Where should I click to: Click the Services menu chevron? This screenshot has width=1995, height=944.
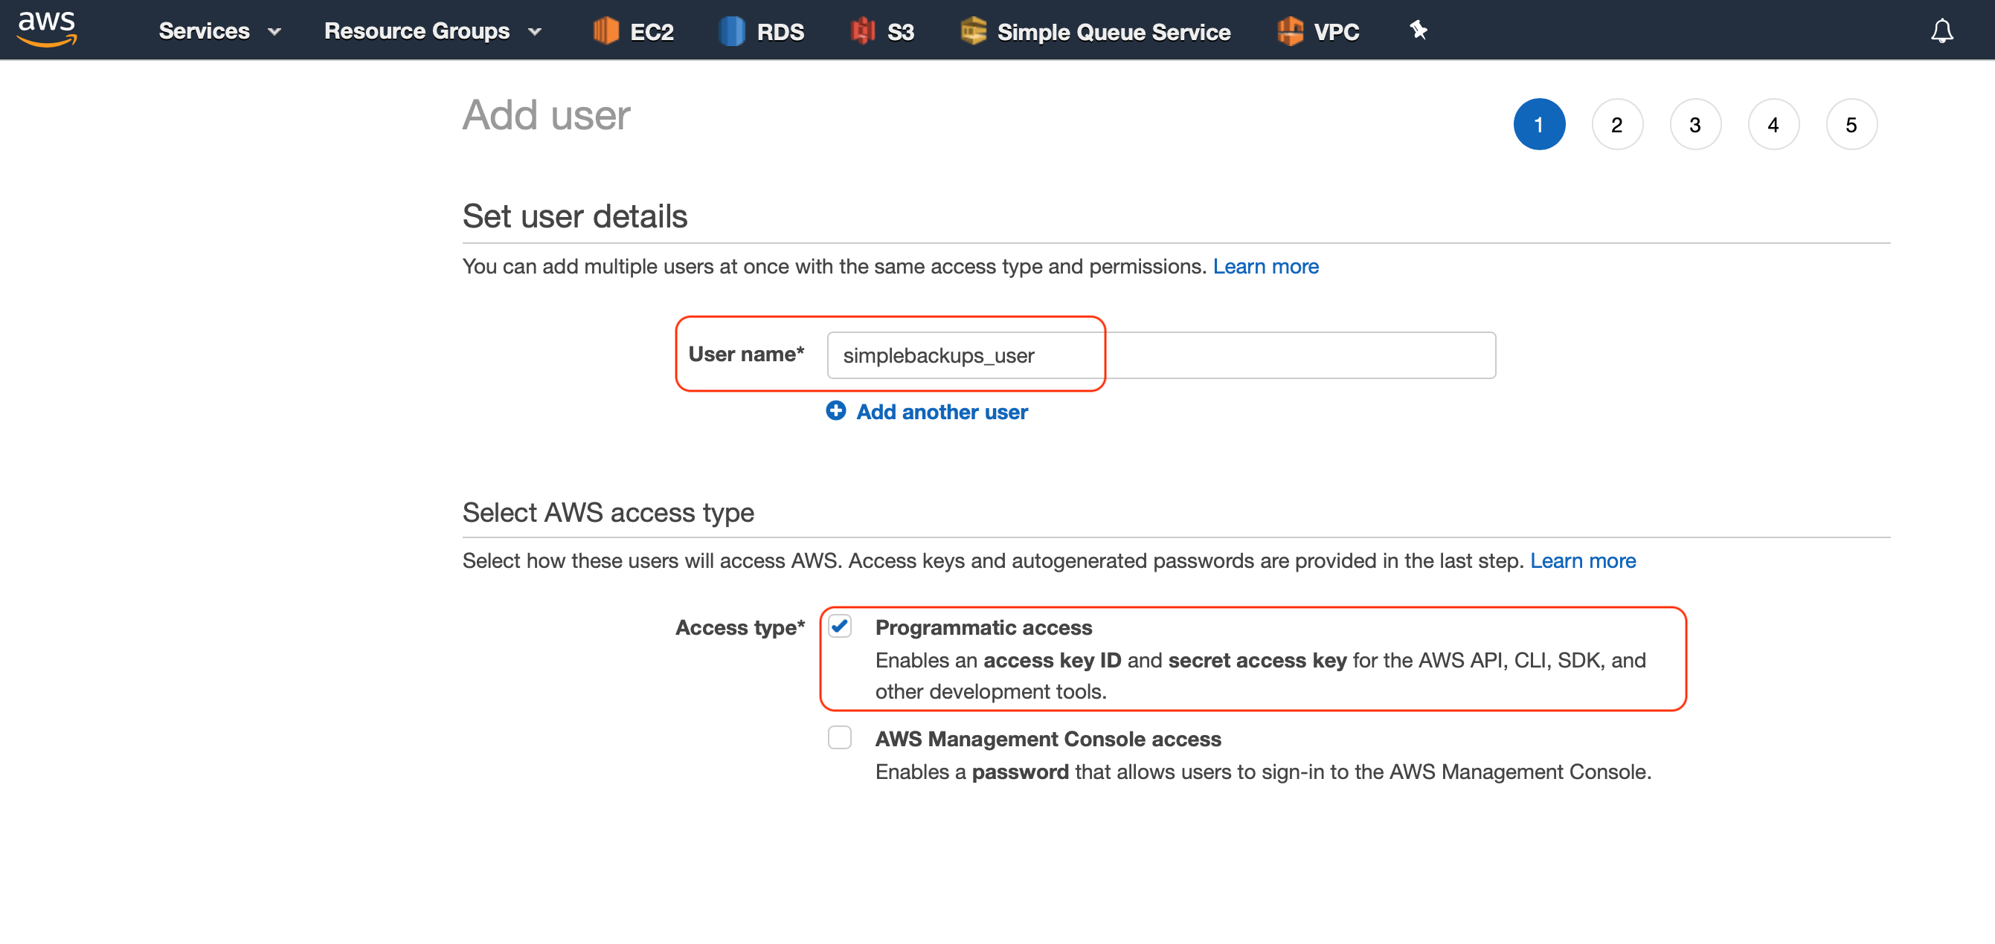coord(275,32)
